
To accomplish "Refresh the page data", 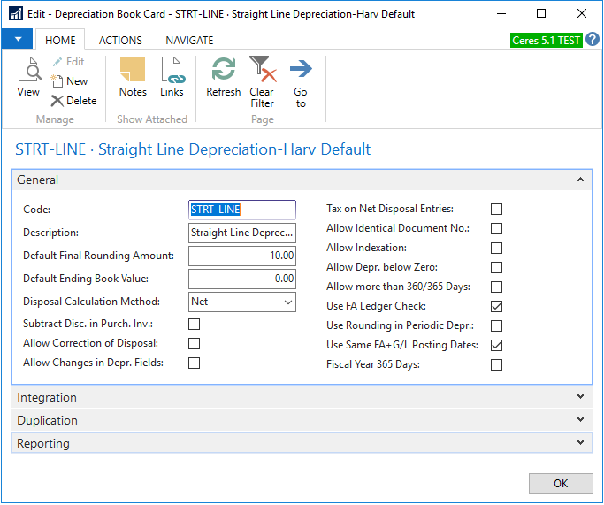I will pyautogui.click(x=223, y=76).
